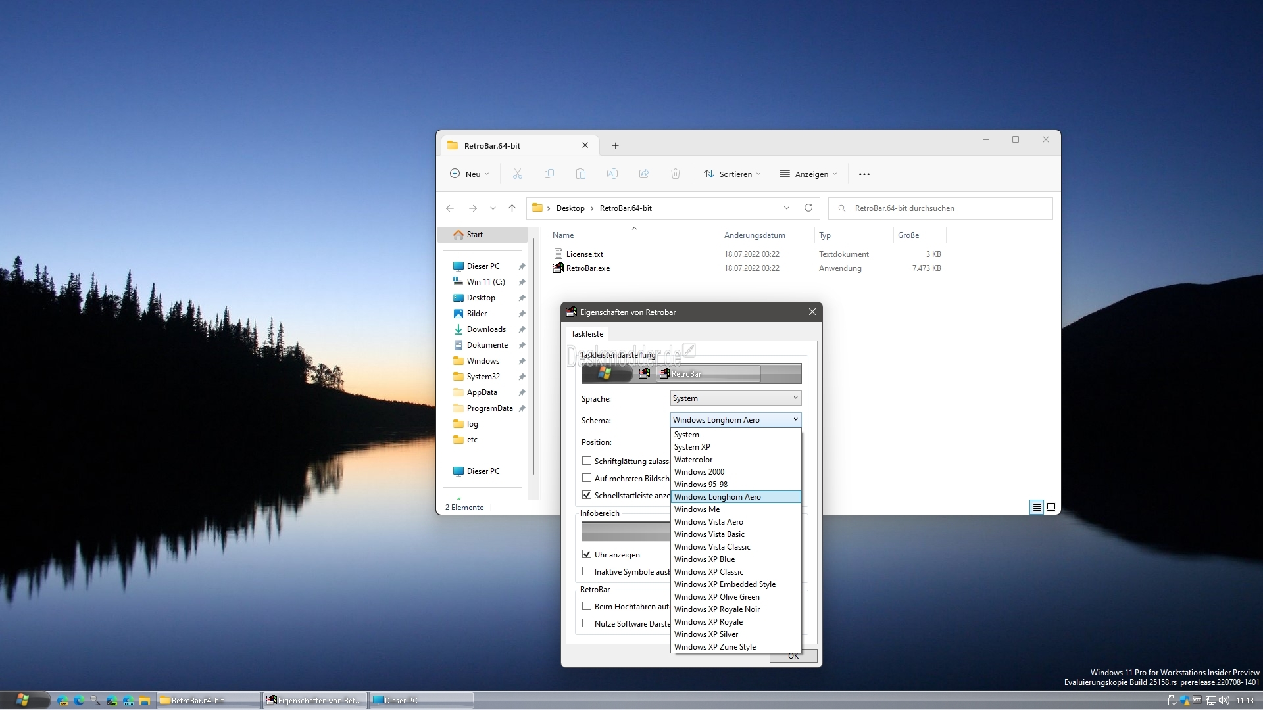
Task: Go forward in Explorer navigation
Action: click(x=473, y=208)
